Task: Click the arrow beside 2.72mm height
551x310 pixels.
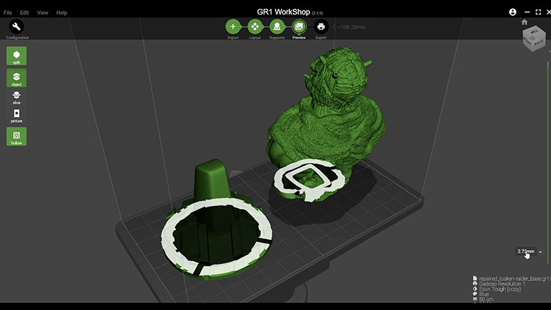Action: [x=540, y=251]
